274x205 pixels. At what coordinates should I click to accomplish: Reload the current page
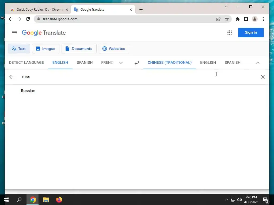28,19
